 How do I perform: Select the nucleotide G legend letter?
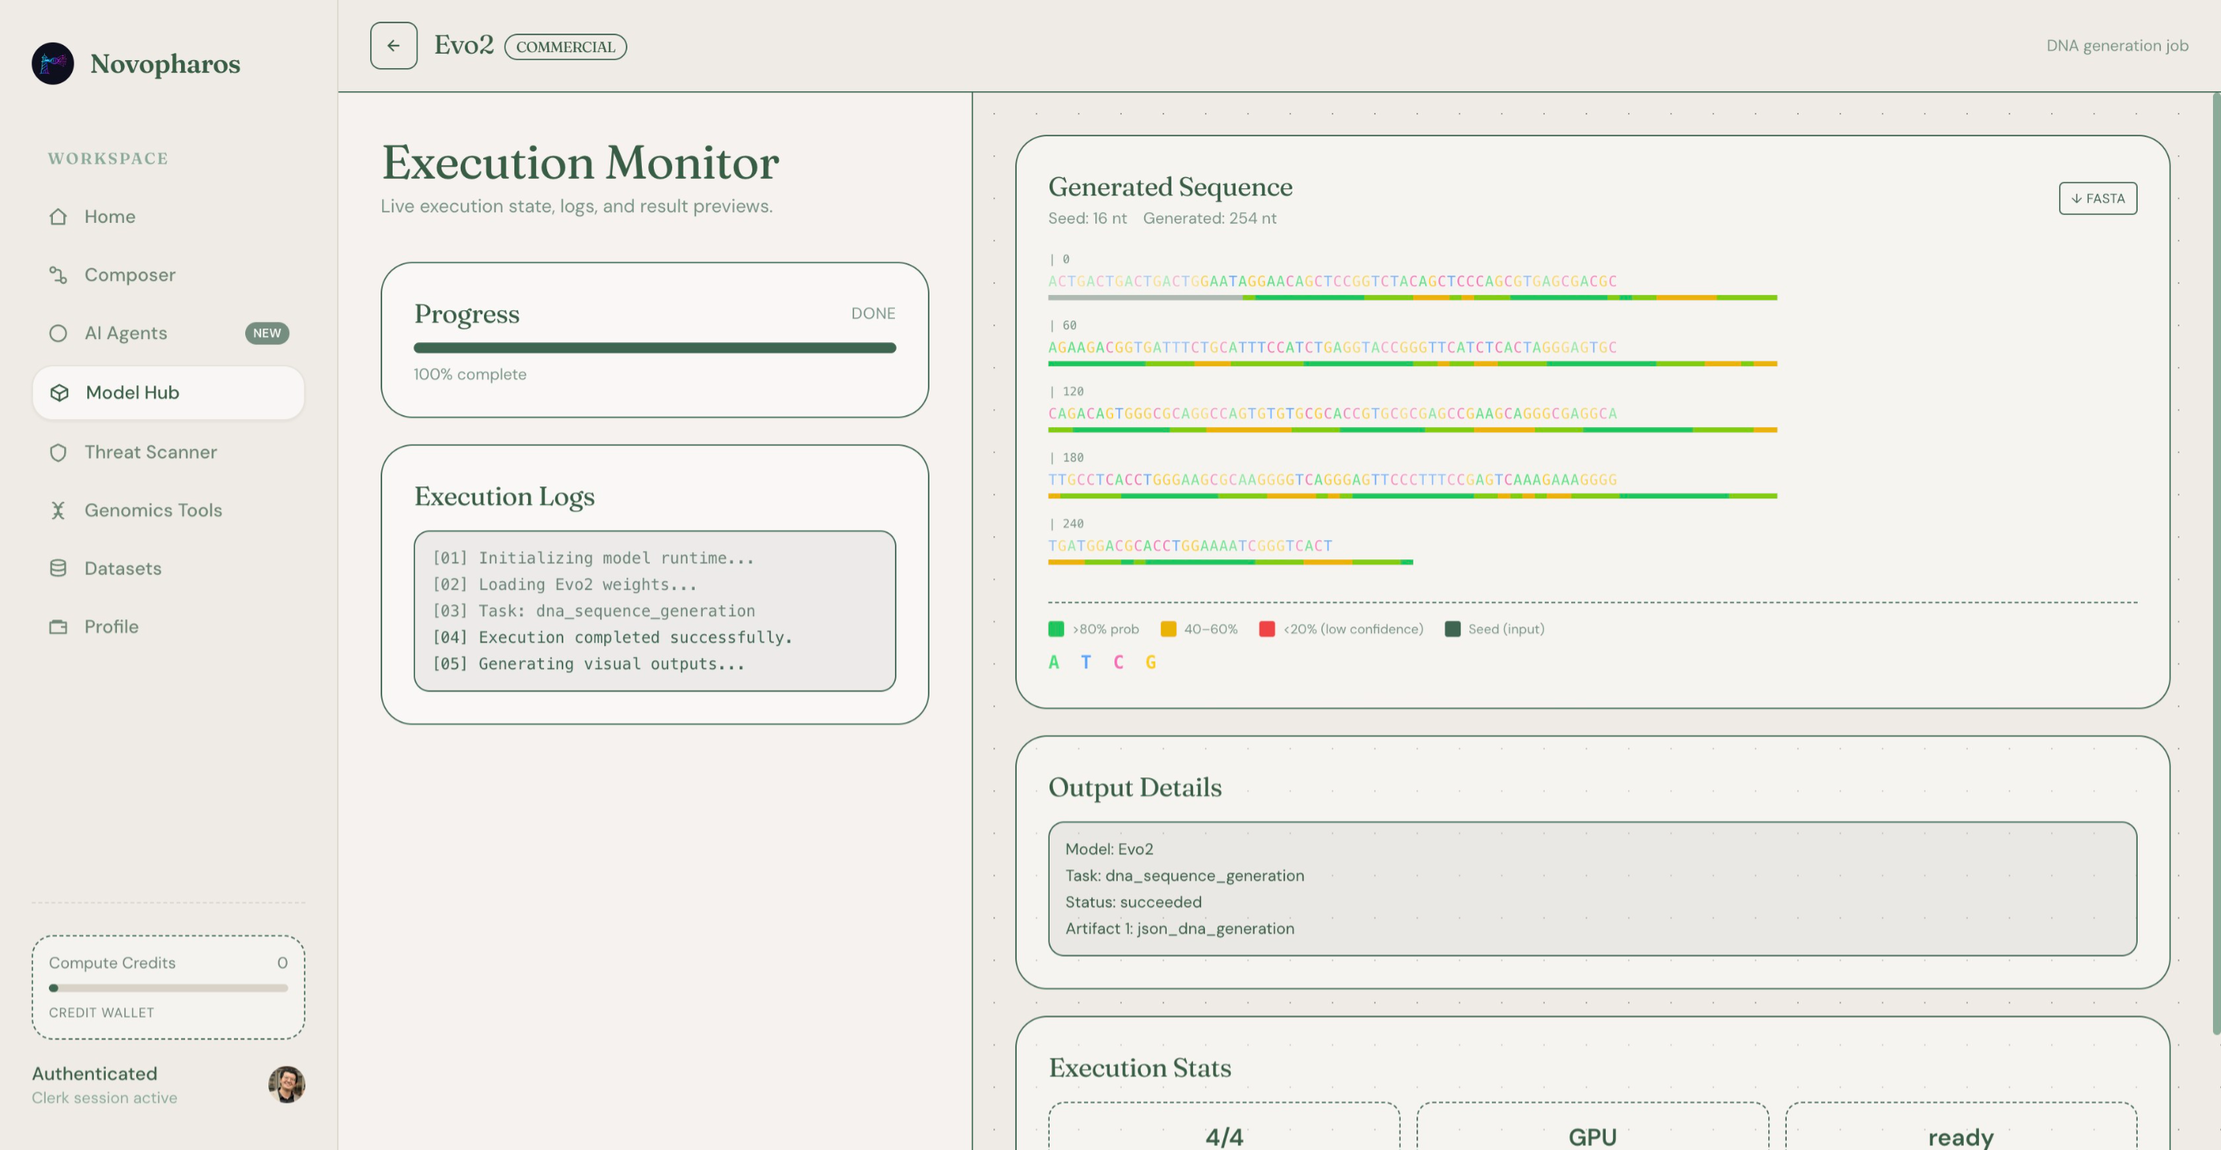[x=1151, y=662]
